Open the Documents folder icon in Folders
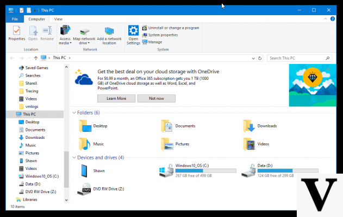The height and width of the screenshot is (217, 343). pyautogui.click(x=167, y=126)
